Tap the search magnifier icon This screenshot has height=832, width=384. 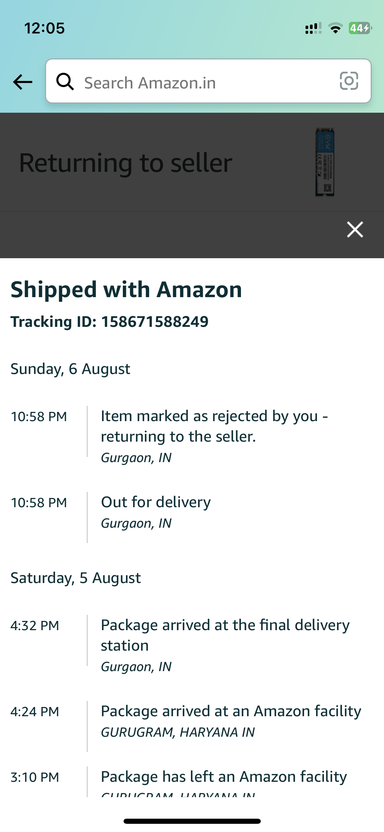tap(65, 82)
